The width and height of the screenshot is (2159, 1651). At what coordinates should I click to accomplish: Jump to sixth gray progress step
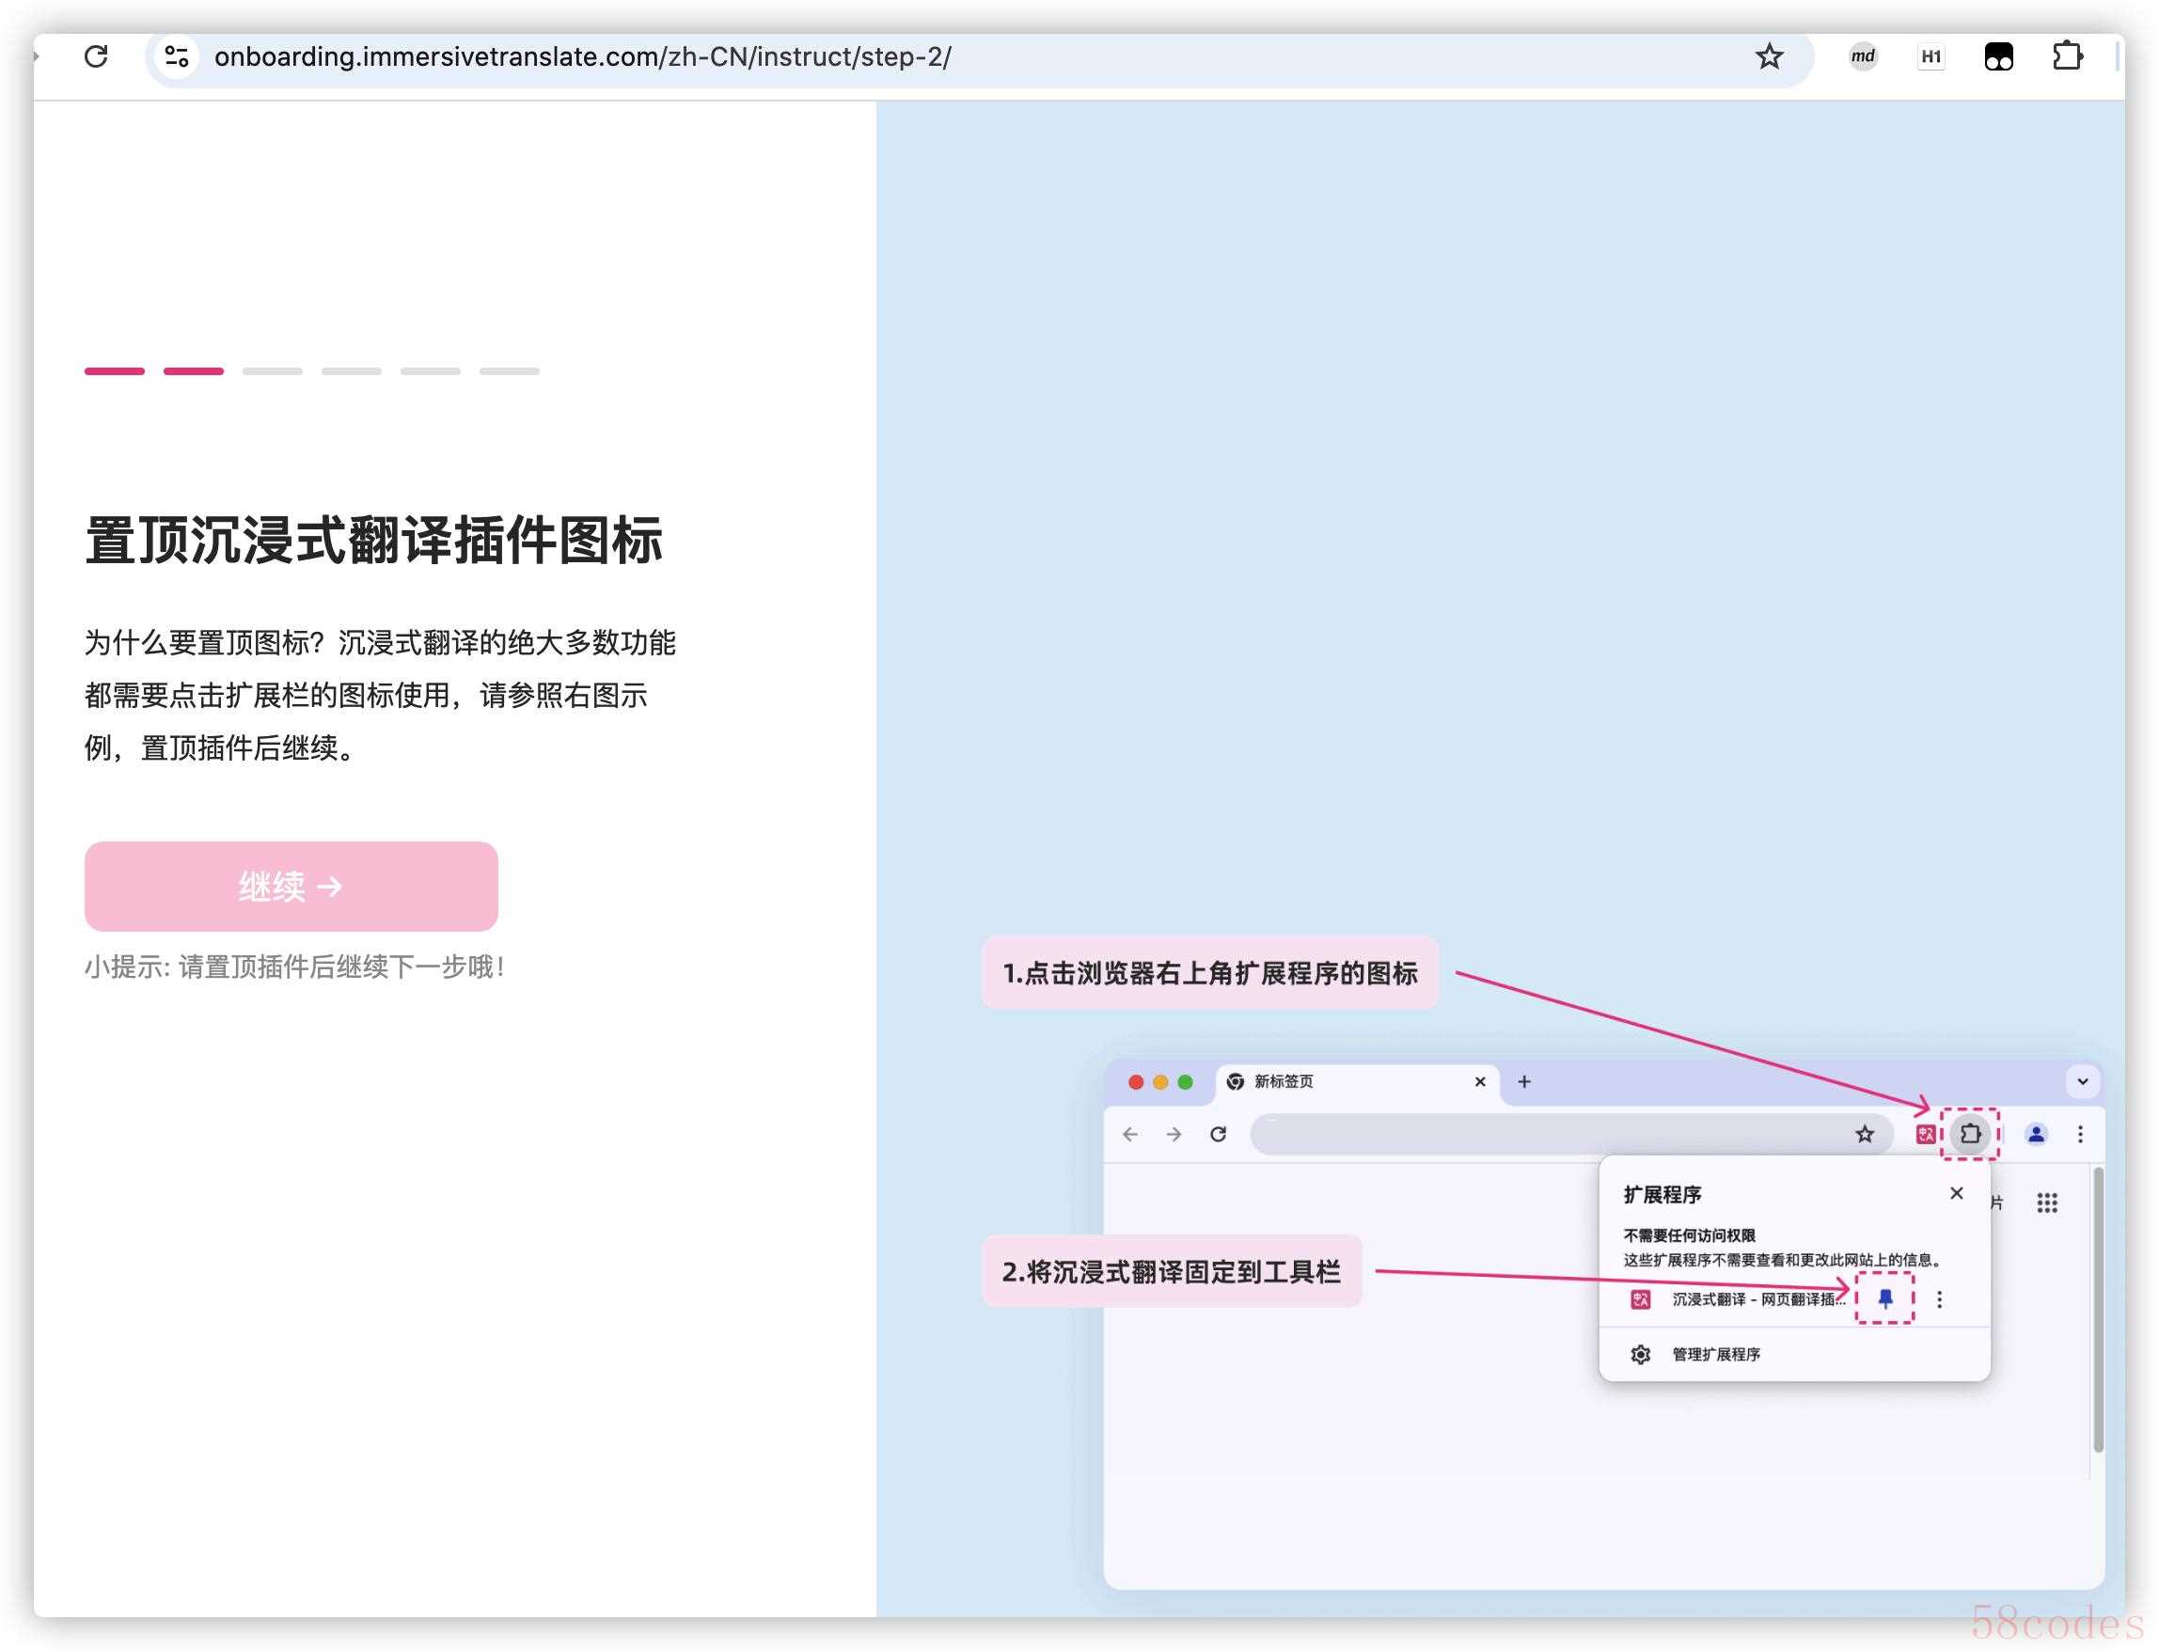pyautogui.click(x=509, y=370)
